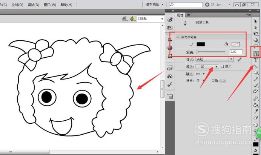Screen dimensions: 261x155
Task: Open the 帮助(H) menu
Action: pyautogui.click(x=66, y=5)
